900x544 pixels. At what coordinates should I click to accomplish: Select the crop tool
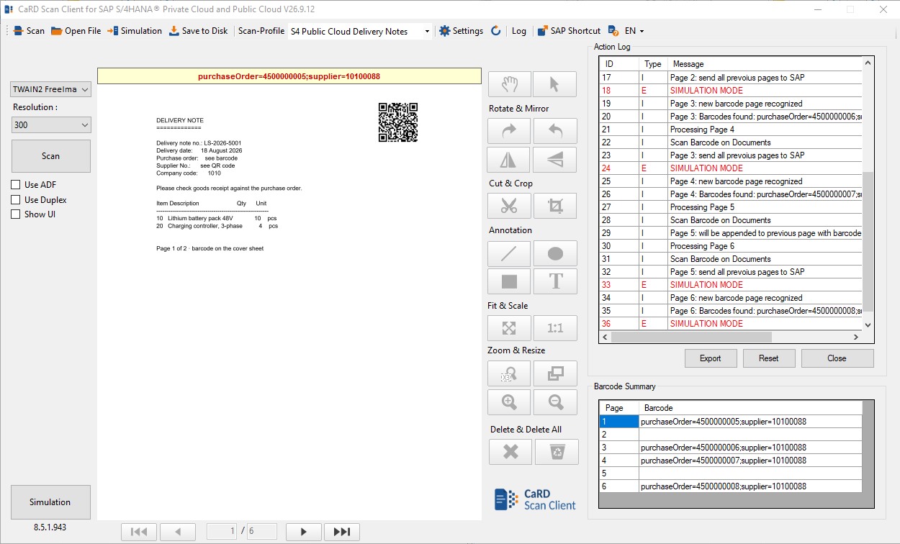[x=554, y=206]
